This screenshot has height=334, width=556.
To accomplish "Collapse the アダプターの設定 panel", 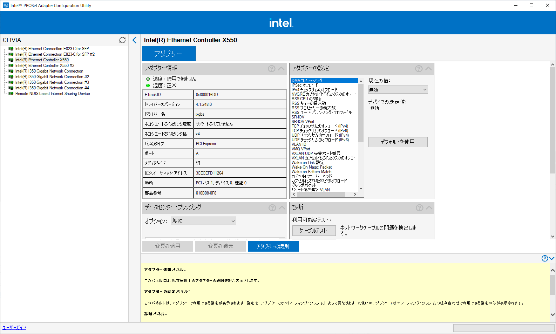I will pyautogui.click(x=428, y=68).
